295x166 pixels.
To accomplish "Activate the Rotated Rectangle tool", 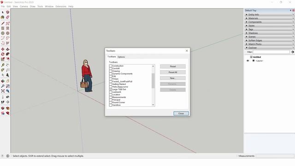I will (x=7, y=28).
